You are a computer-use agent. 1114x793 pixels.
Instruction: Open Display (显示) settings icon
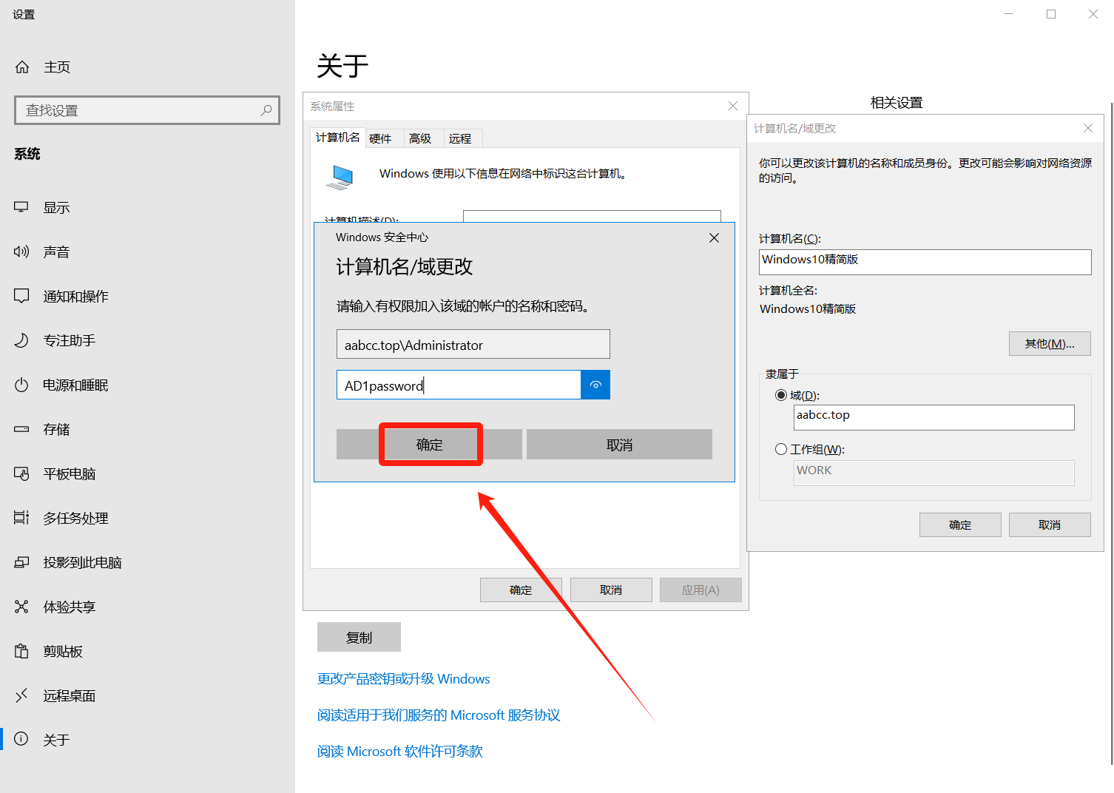21,207
